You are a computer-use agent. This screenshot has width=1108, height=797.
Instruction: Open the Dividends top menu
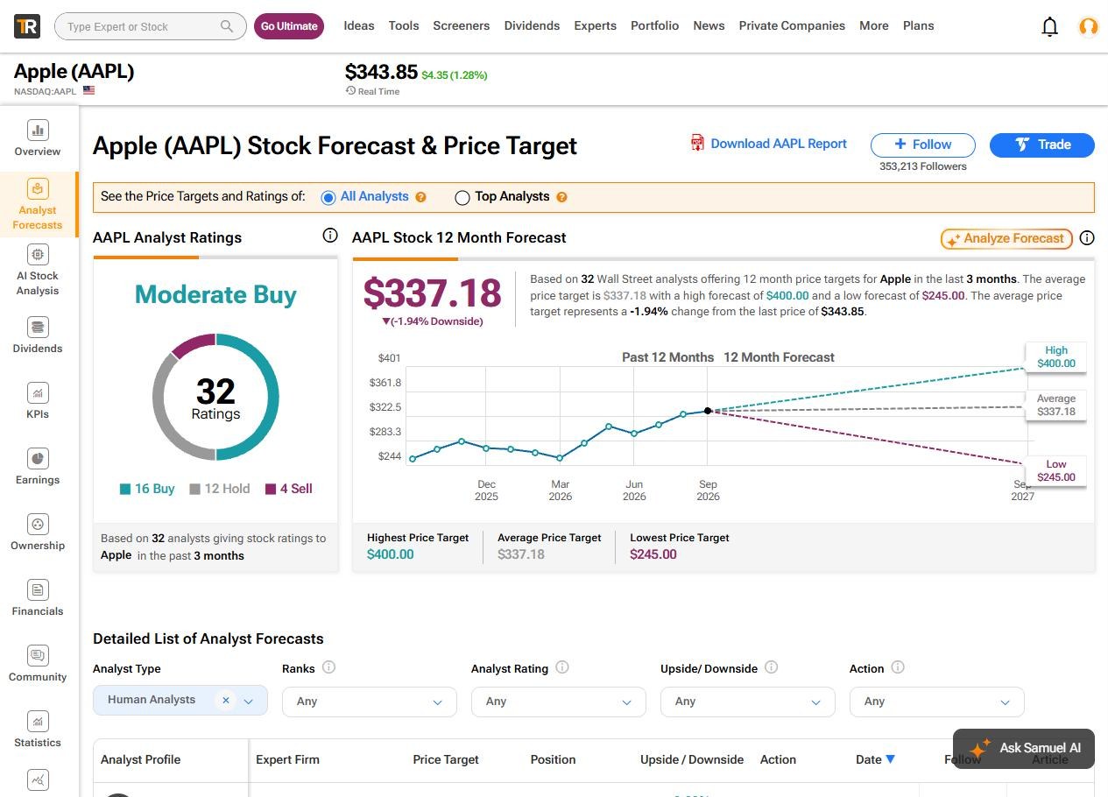coord(532,25)
